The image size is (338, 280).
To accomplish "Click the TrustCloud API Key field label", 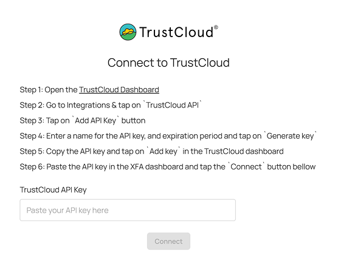I will coord(53,190).
